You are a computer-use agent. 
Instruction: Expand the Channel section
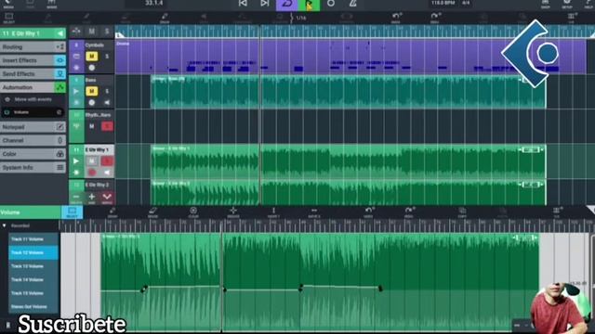(x=33, y=140)
